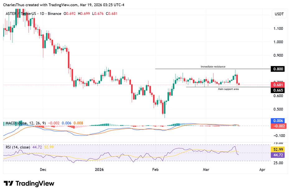Click the 1.100 price axis label
The height and width of the screenshot is (193, 291).
(278, 28)
